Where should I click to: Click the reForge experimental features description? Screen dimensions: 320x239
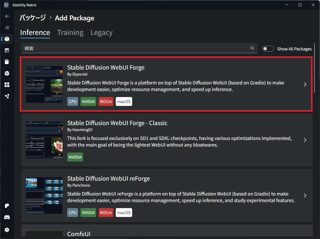[x=181, y=197]
